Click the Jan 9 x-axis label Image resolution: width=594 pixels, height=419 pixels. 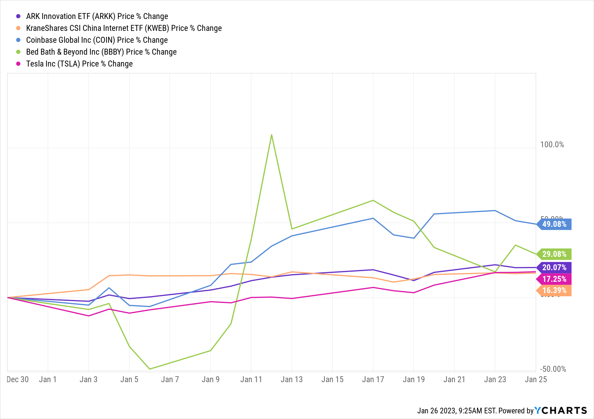[211, 380]
